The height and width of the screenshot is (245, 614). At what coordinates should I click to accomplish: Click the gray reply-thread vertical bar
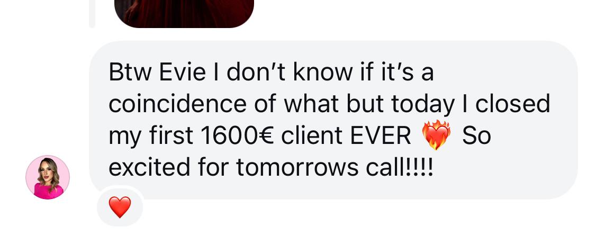[92, 14]
